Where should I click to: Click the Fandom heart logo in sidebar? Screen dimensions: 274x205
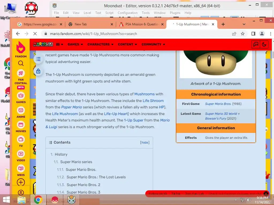(x=21, y=48)
